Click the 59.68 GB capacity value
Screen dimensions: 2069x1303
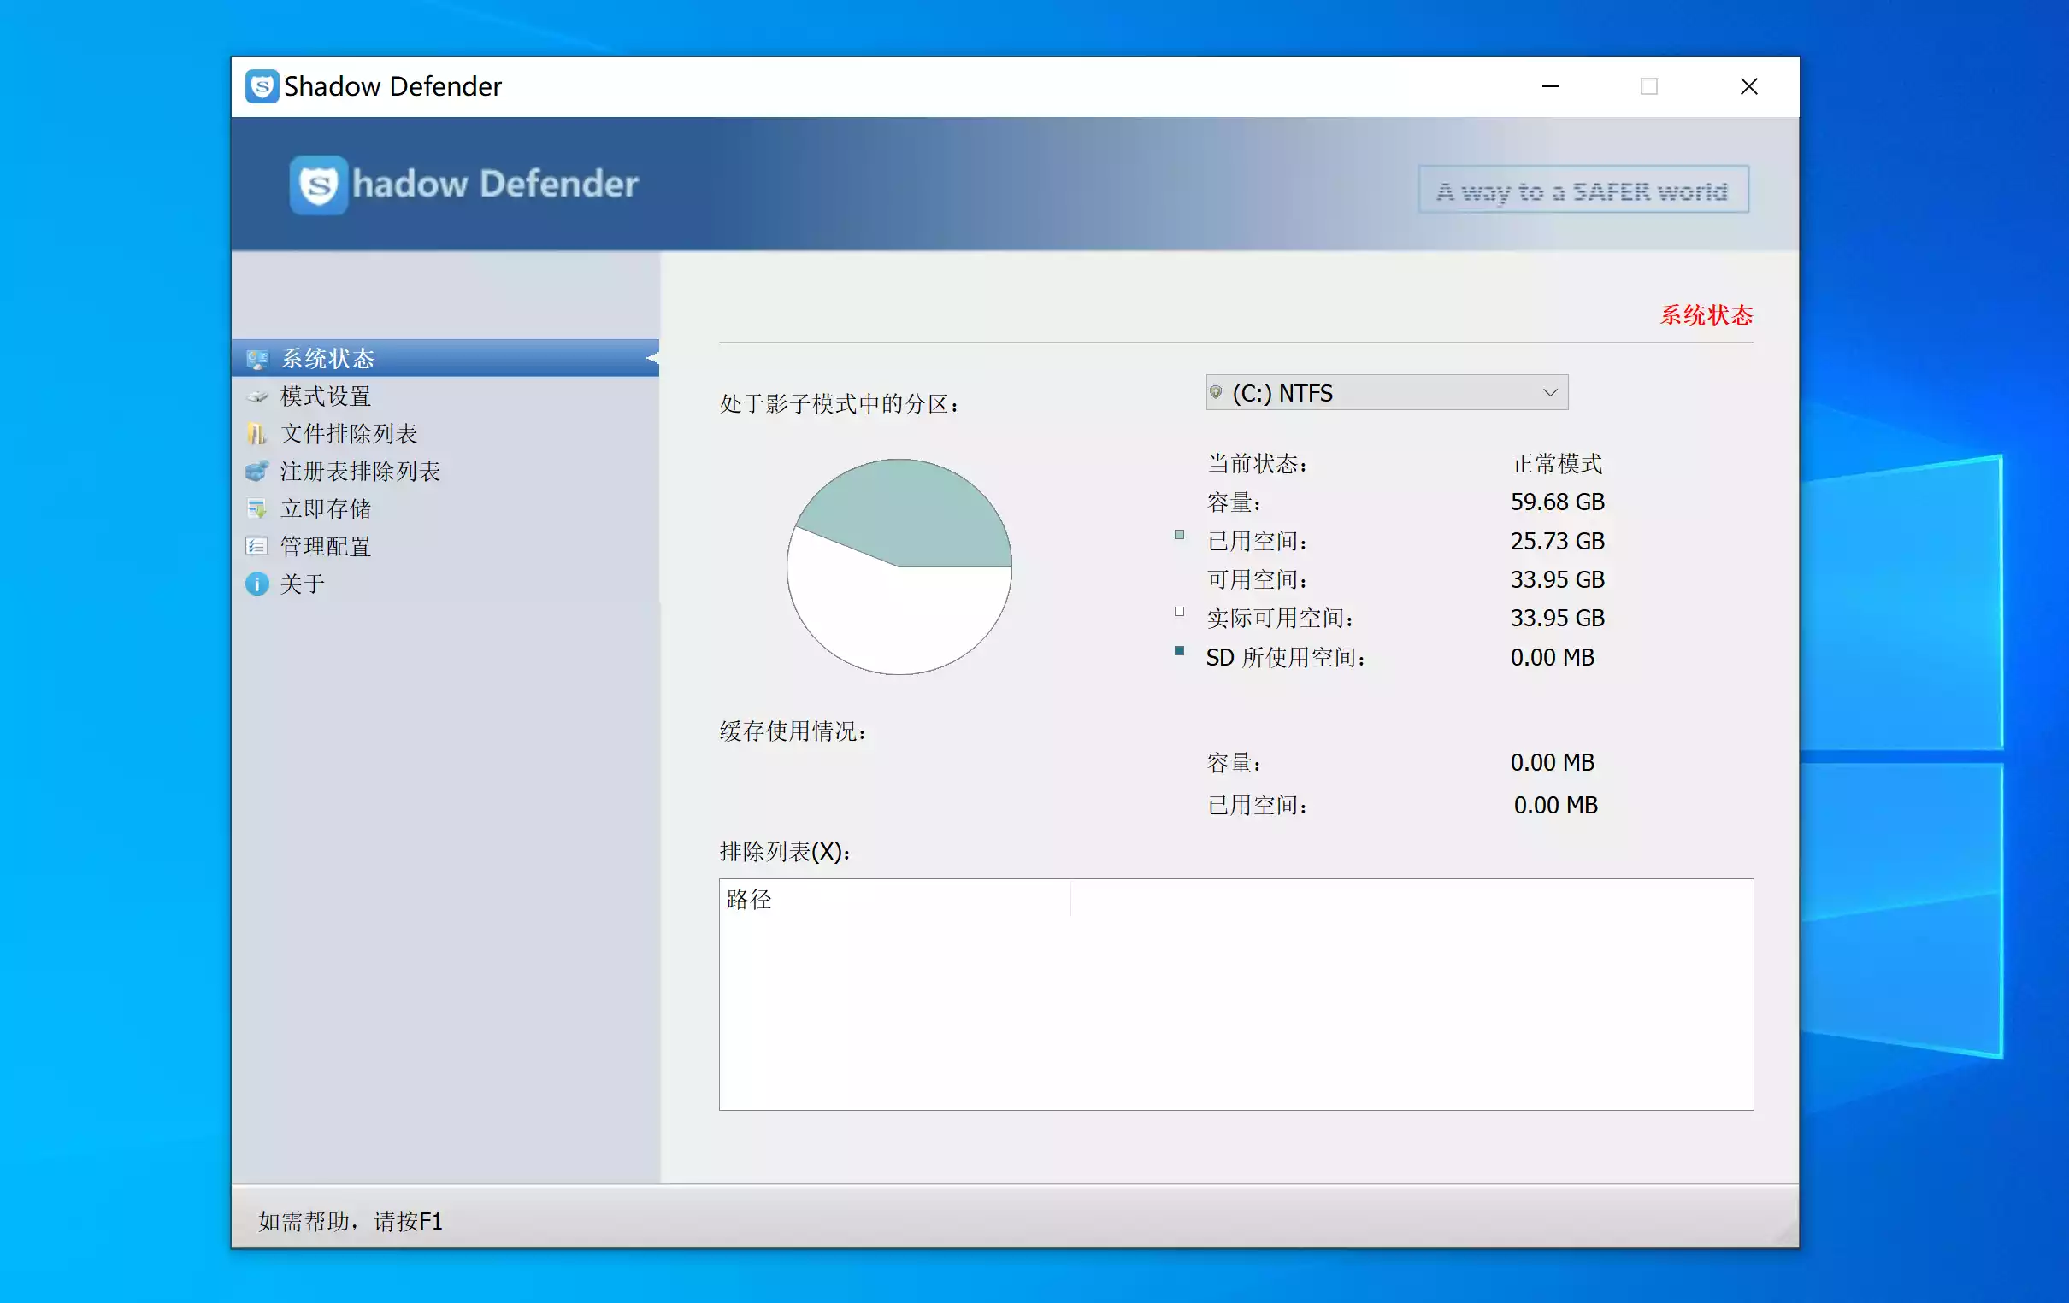[1557, 502]
